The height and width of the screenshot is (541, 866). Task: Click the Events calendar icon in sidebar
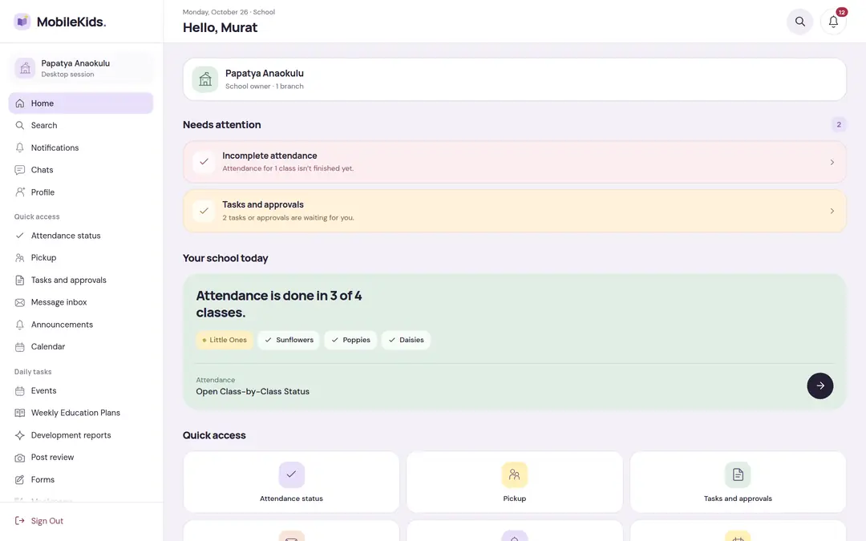coord(20,391)
